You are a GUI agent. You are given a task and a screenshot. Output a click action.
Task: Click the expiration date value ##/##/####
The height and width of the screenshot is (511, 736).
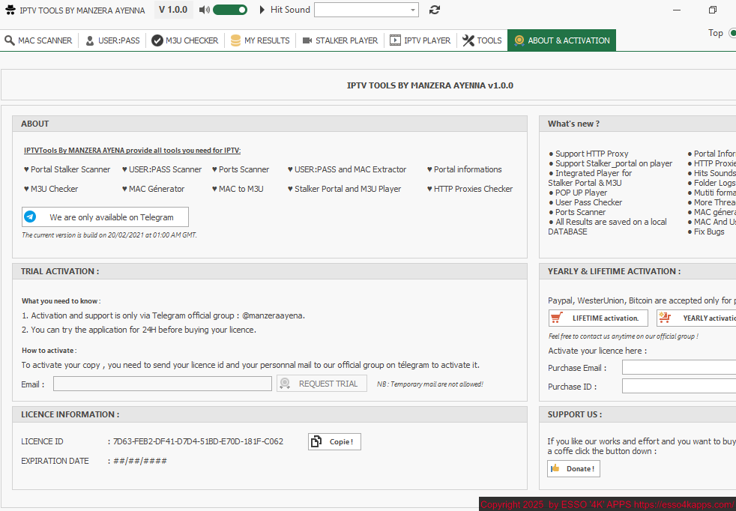tap(140, 461)
